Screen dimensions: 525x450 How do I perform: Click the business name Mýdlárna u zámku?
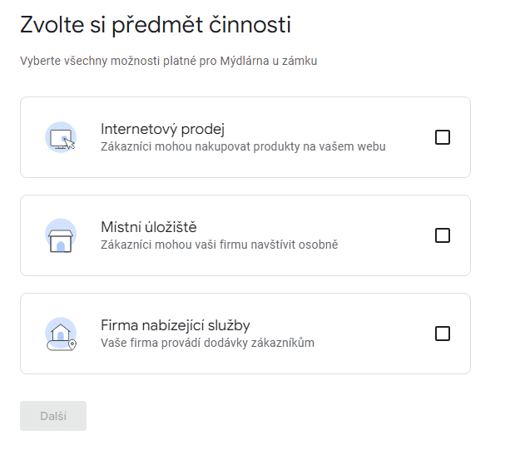pos(269,61)
